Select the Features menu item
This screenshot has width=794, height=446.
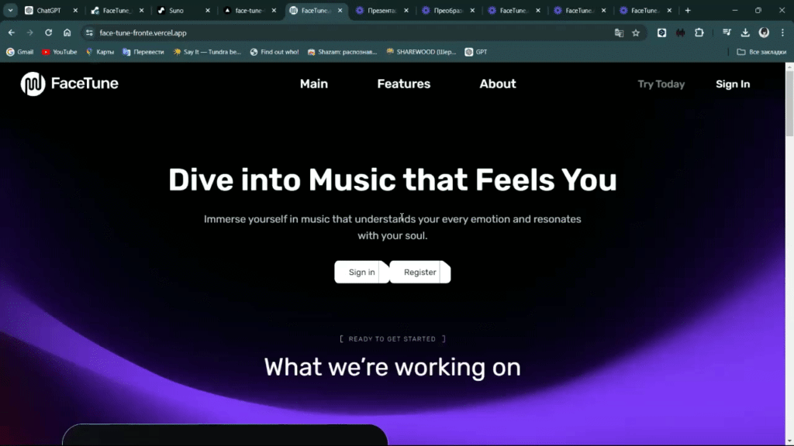point(403,84)
